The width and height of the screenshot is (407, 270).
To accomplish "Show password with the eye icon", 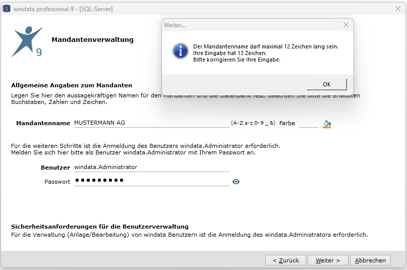I will [x=236, y=182].
